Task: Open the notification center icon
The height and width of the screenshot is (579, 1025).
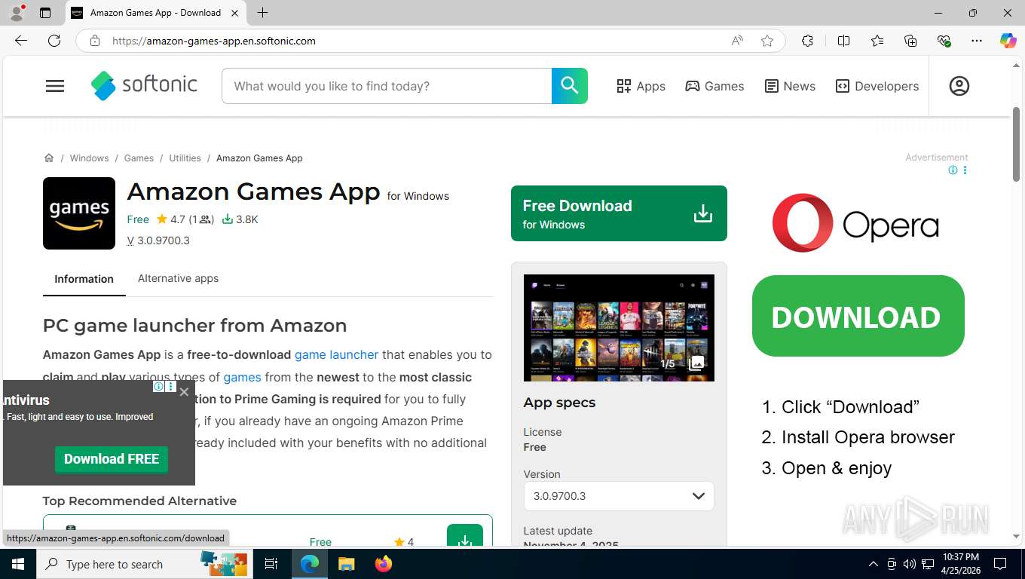Action: [x=1000, y=564]
